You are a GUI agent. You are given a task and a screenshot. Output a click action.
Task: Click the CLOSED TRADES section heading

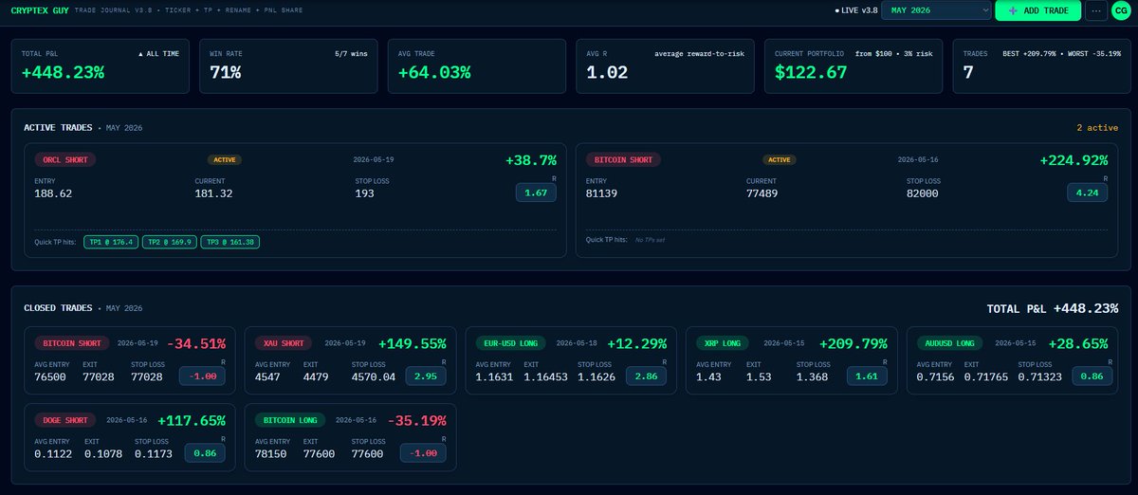(x=58, y=308)
